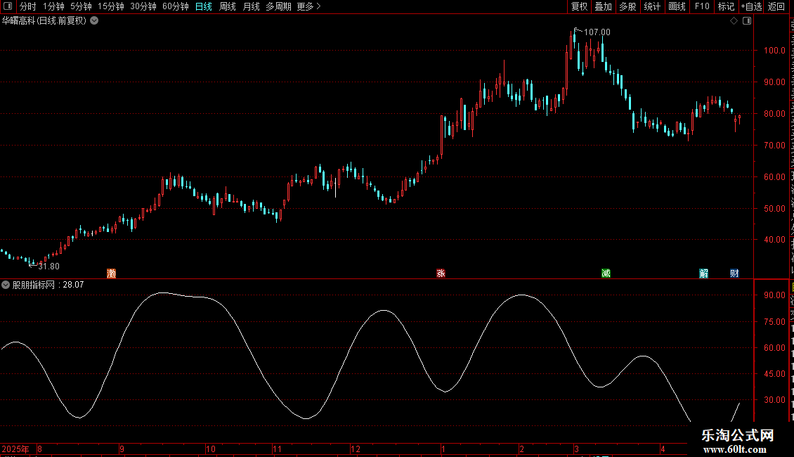Click the 31.80 low price label
Screen dimensions: 794x457
tap(48, 266)
